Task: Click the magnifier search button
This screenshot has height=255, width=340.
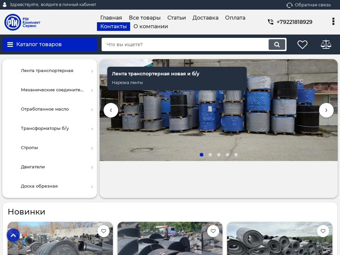Action: click(x=277, y=44)
